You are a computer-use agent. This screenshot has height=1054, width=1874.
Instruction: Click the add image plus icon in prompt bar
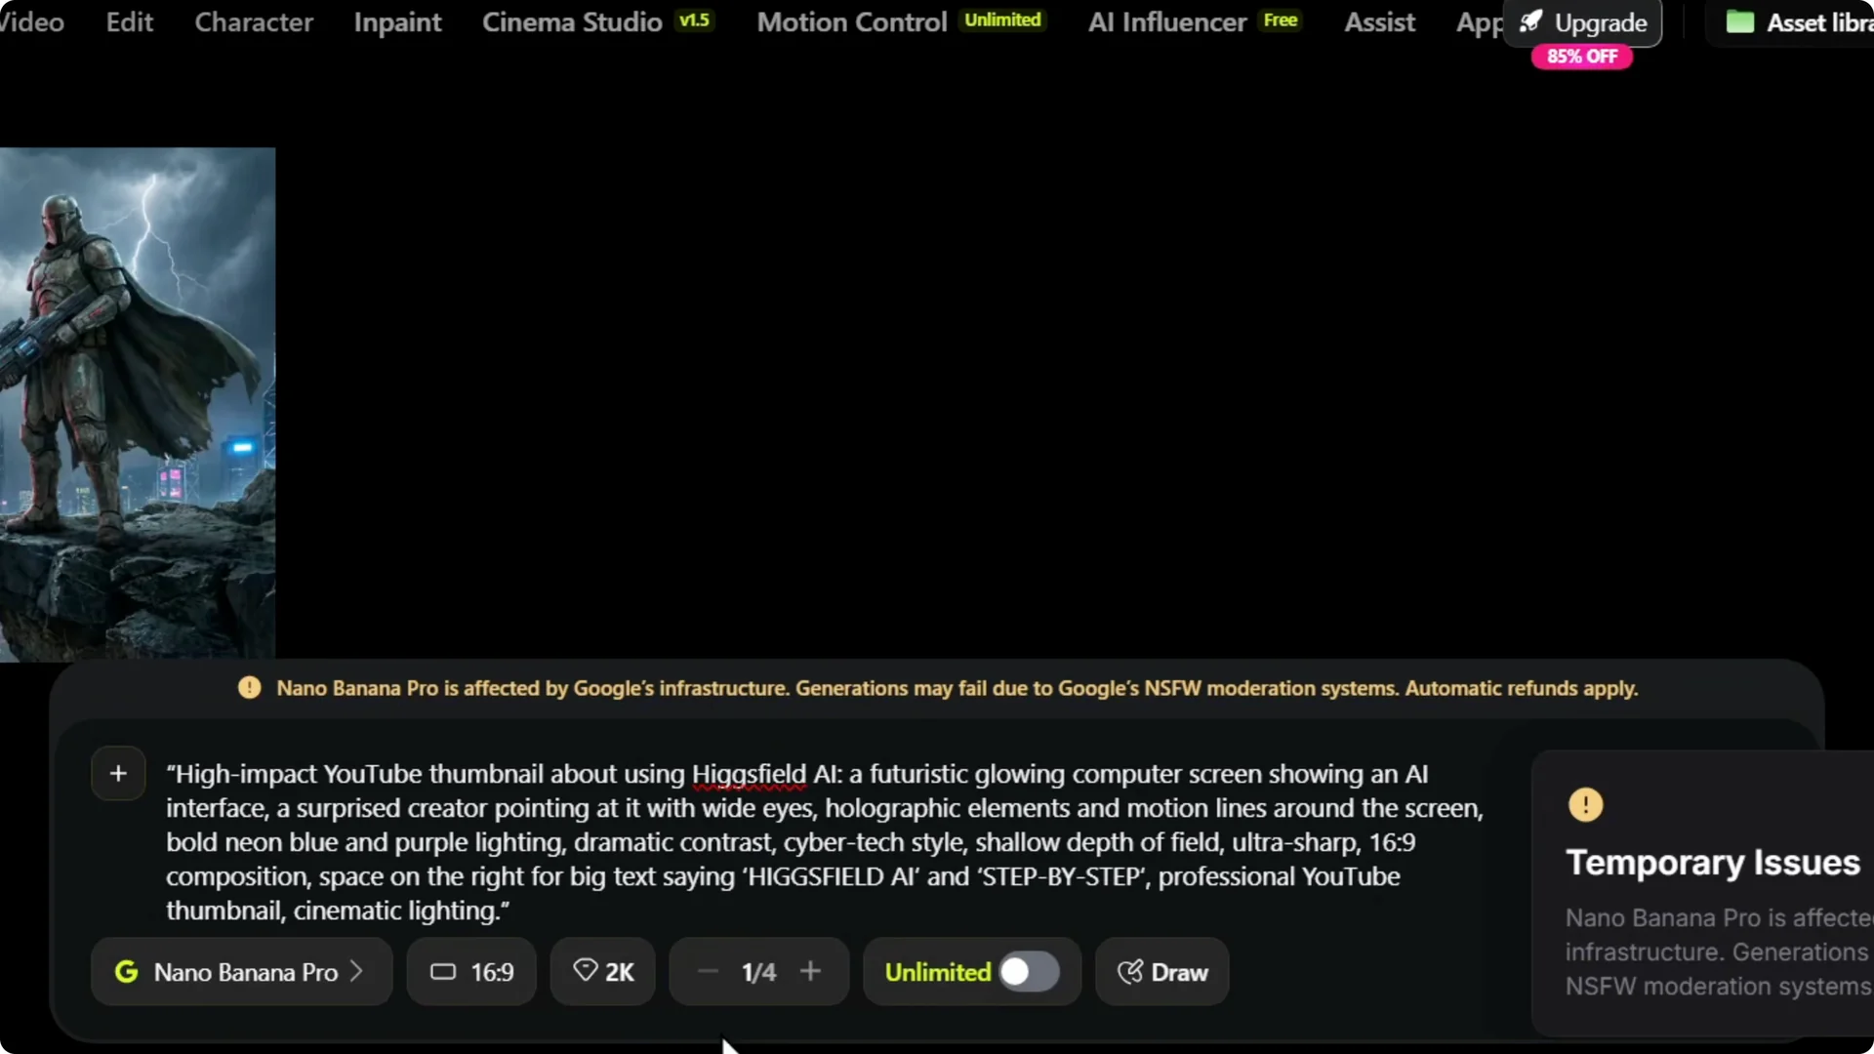117,773
